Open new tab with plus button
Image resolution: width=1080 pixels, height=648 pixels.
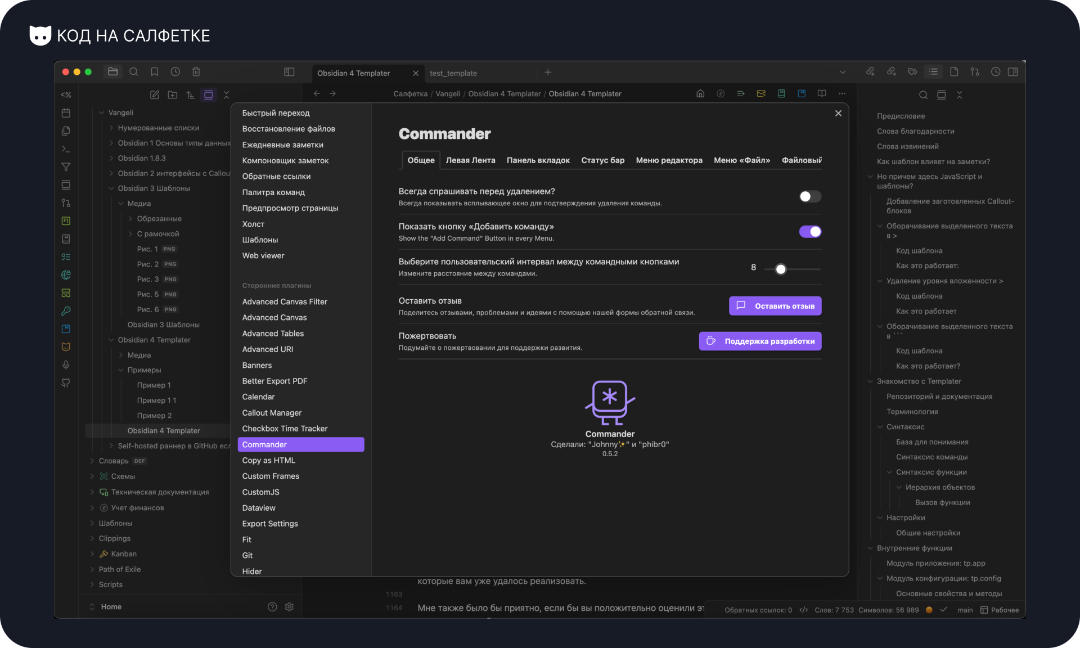click(548, 72)
